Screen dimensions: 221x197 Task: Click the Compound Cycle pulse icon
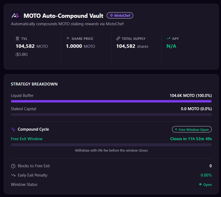pyautogui.click(x=13, y=129)
